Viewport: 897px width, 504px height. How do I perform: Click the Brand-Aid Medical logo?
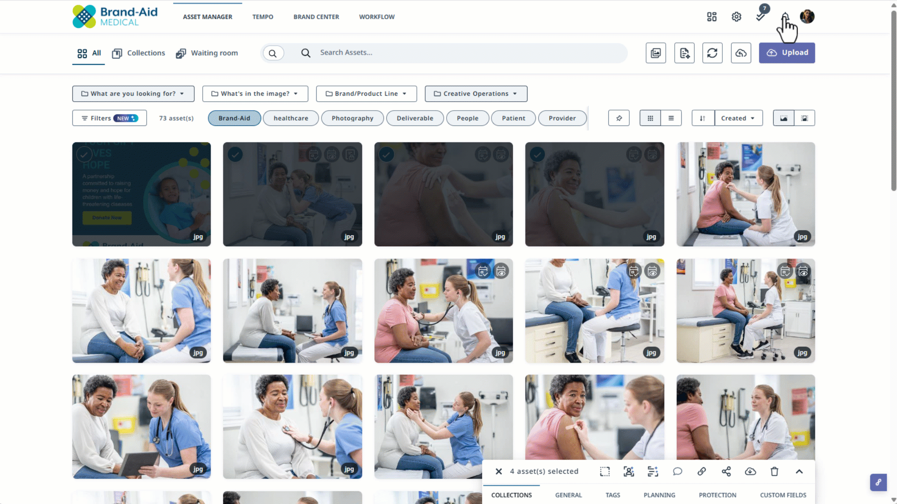[x=115, y=17]
